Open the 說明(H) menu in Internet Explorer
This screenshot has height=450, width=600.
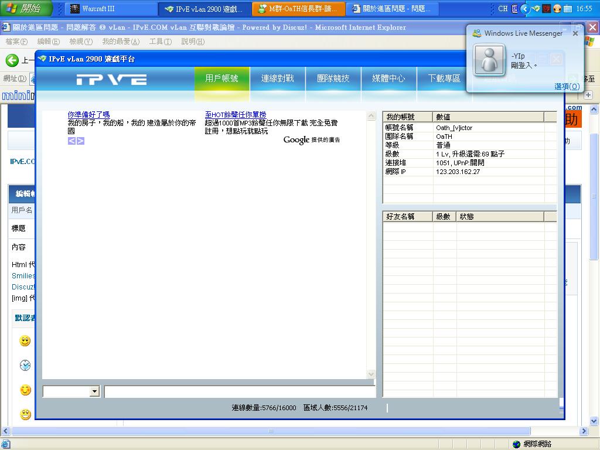click(193, 42)
